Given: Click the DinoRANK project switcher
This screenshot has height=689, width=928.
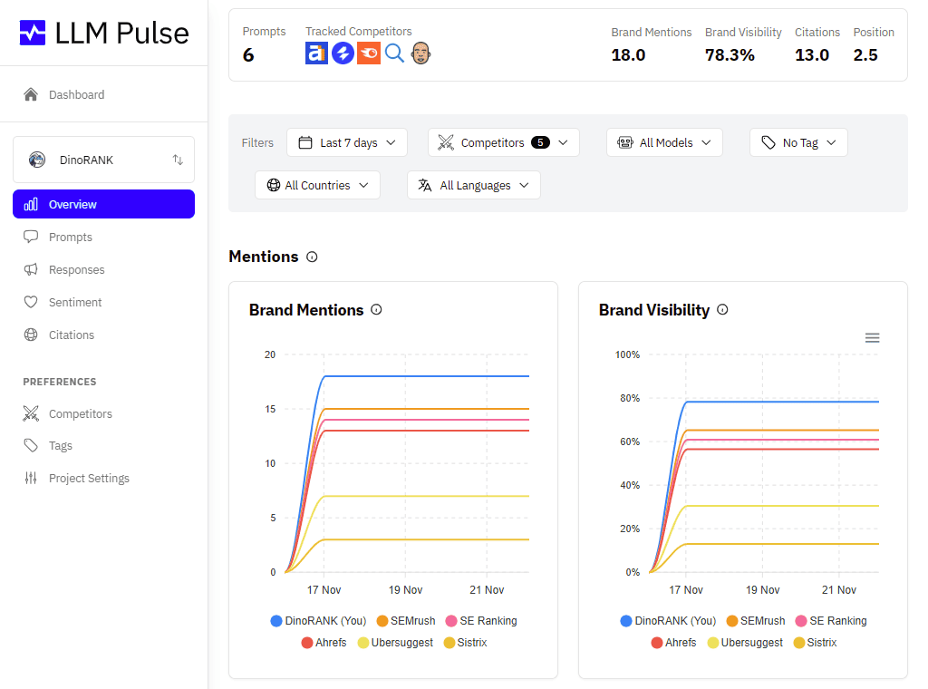Looking at the screenshot, I should 103,160.
